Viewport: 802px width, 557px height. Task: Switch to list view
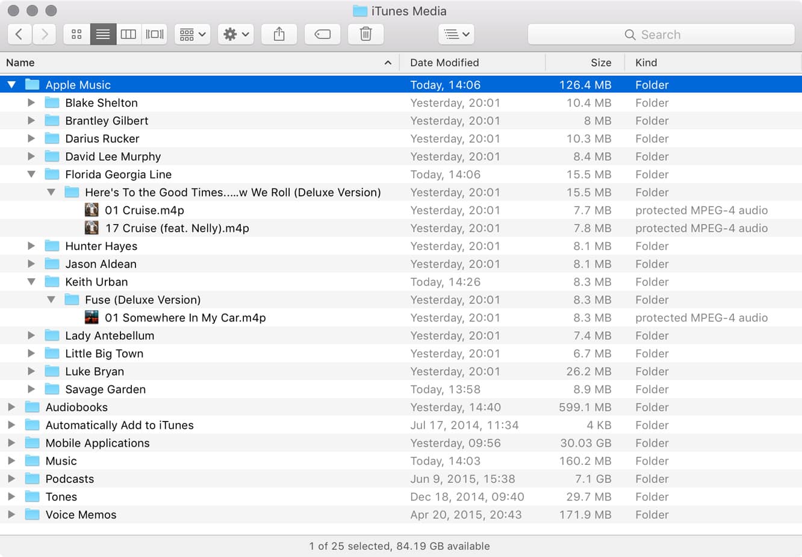103,34
